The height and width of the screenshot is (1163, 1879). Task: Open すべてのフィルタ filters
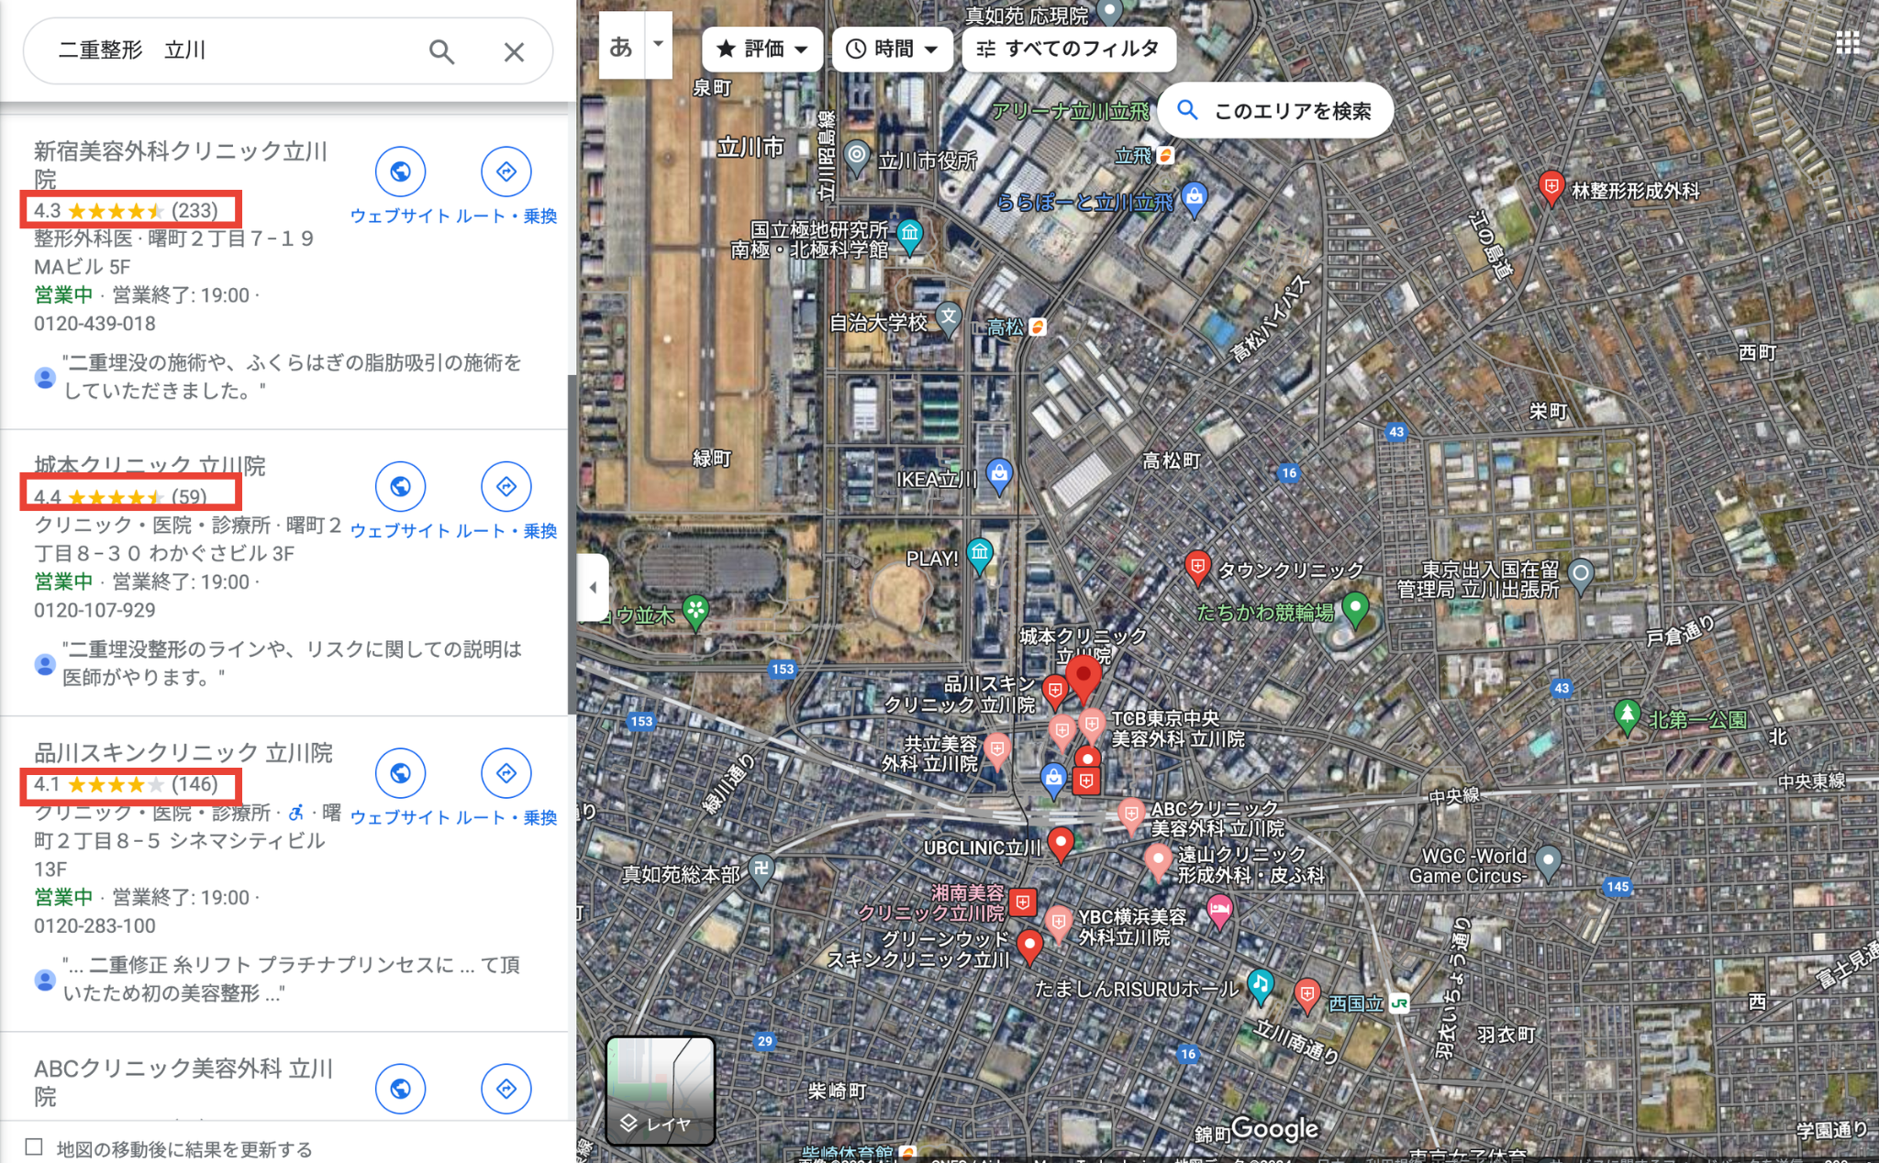[1069, 49]
